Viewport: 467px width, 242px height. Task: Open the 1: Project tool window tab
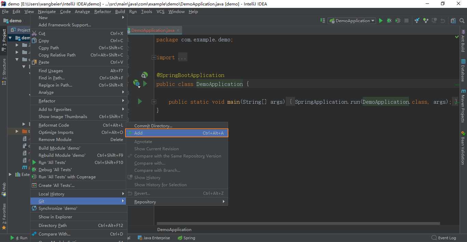pos(4,40)
